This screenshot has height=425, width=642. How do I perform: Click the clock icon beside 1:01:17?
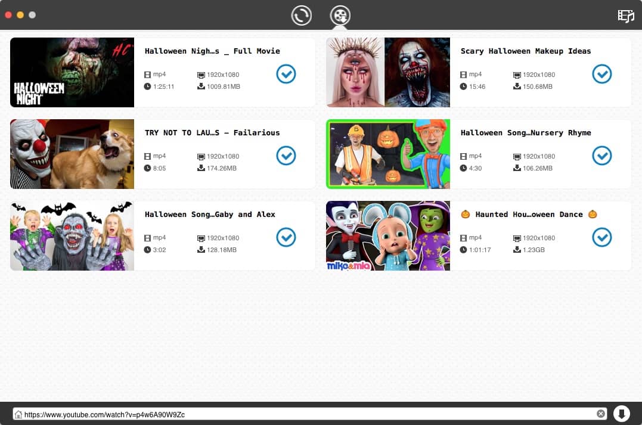(x=463, y=249)
